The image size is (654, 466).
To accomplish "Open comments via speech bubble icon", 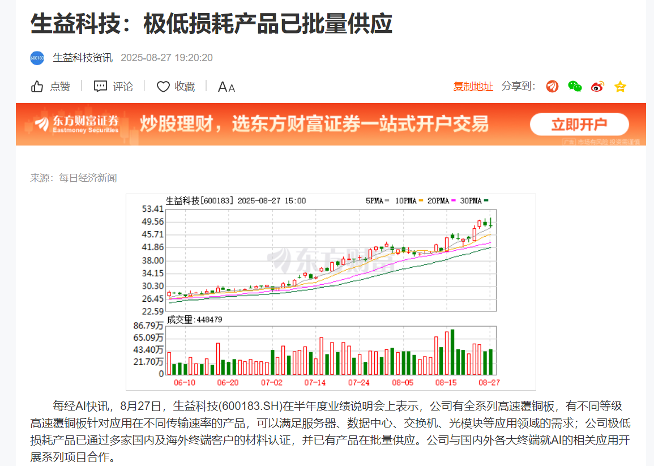I will tap(100, 87).
